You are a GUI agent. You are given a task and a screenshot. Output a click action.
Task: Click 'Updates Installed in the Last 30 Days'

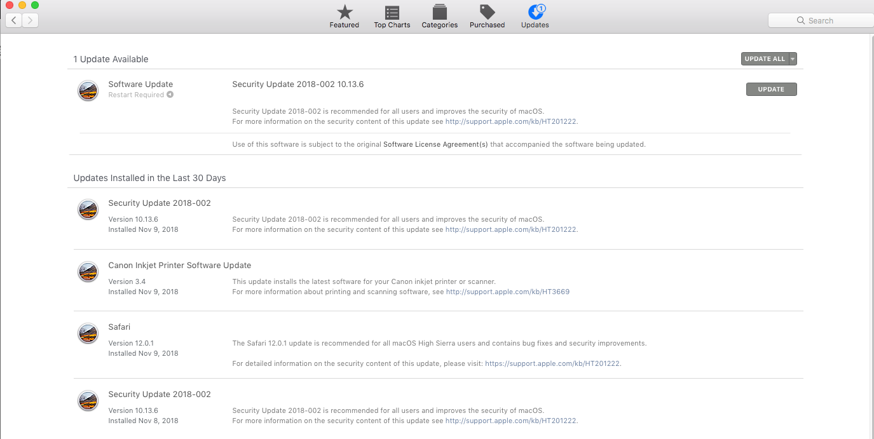pos(149,178)
